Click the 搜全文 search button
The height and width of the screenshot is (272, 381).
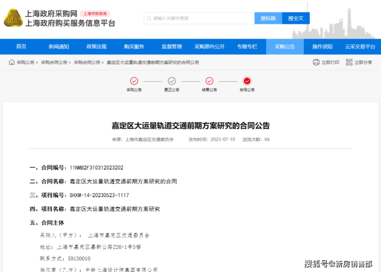[296, 18]
